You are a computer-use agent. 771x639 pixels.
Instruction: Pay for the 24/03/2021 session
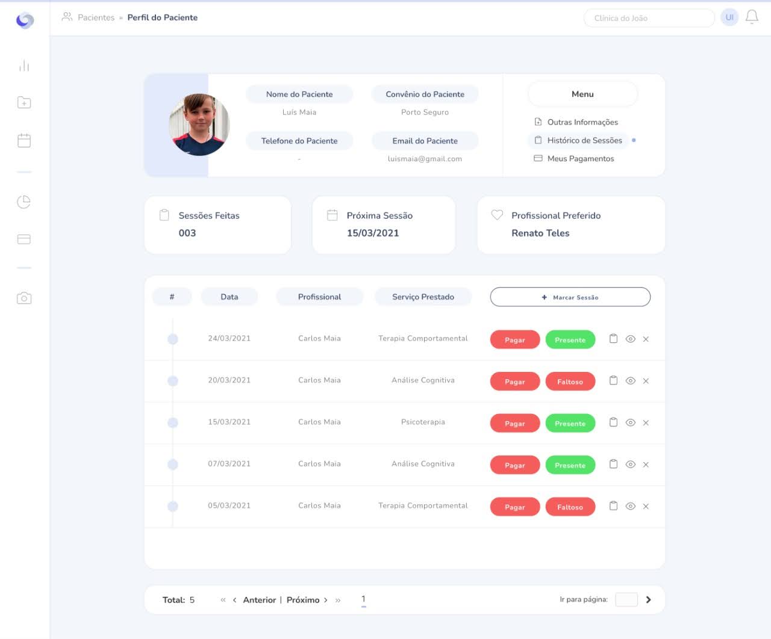(x=515, y=339)
